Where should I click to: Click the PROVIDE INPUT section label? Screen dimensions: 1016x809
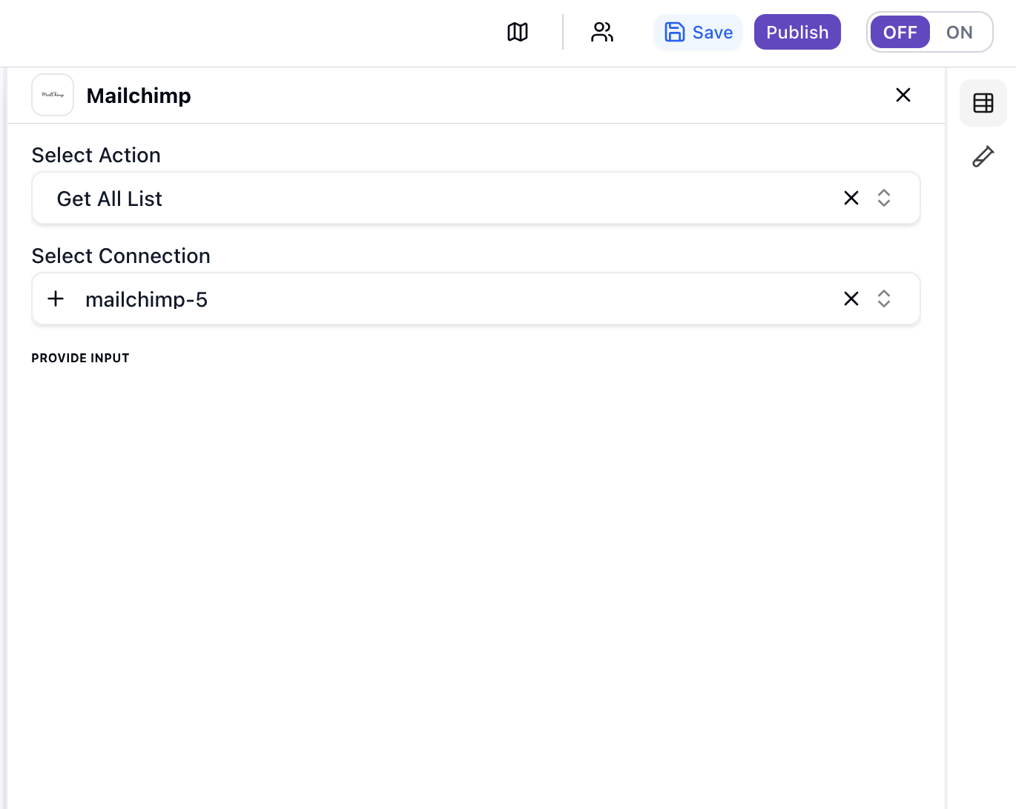[x=80, y=358]
